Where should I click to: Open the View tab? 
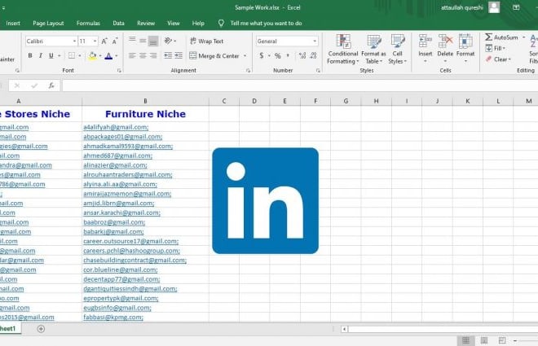pos(174,24)
